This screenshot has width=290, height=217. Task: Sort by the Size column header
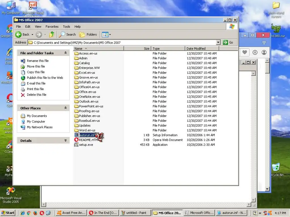click(137, 49)
